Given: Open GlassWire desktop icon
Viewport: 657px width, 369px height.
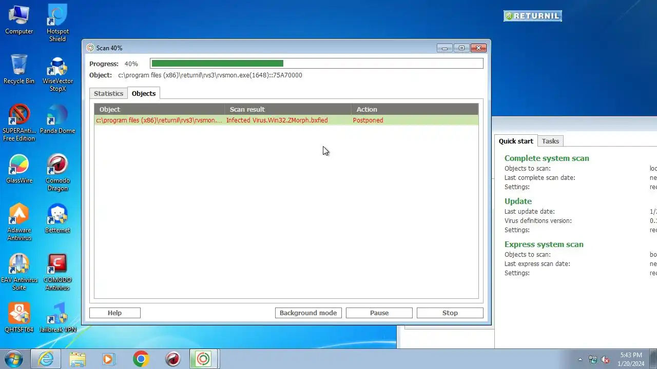Looking at the screenshot, I should pos(19,169).
